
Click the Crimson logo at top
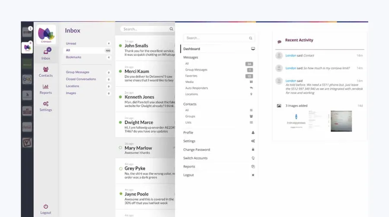click(x=46, y=35)
